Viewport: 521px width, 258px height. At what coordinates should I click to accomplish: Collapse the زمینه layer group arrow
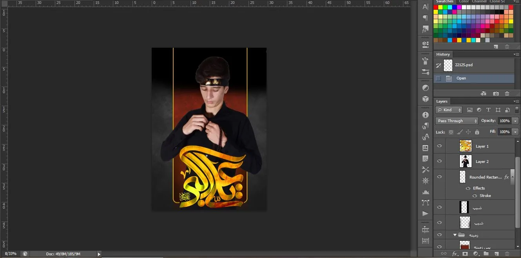[x=455, y=235]
